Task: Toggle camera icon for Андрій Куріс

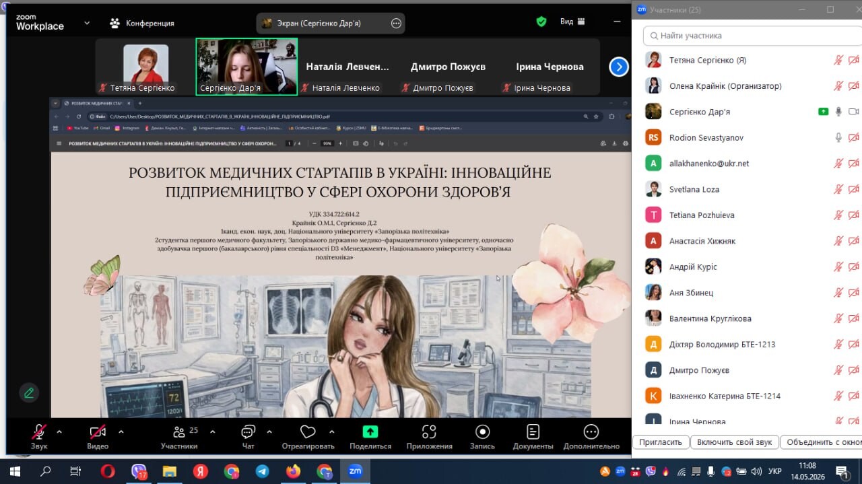Action: pos(854,267)
